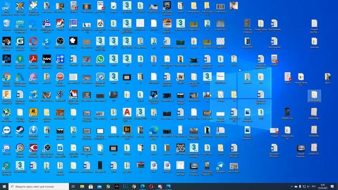Launch Opera browser from the desktop
Screen dimensions: 338x190
(x=33, y=41)
